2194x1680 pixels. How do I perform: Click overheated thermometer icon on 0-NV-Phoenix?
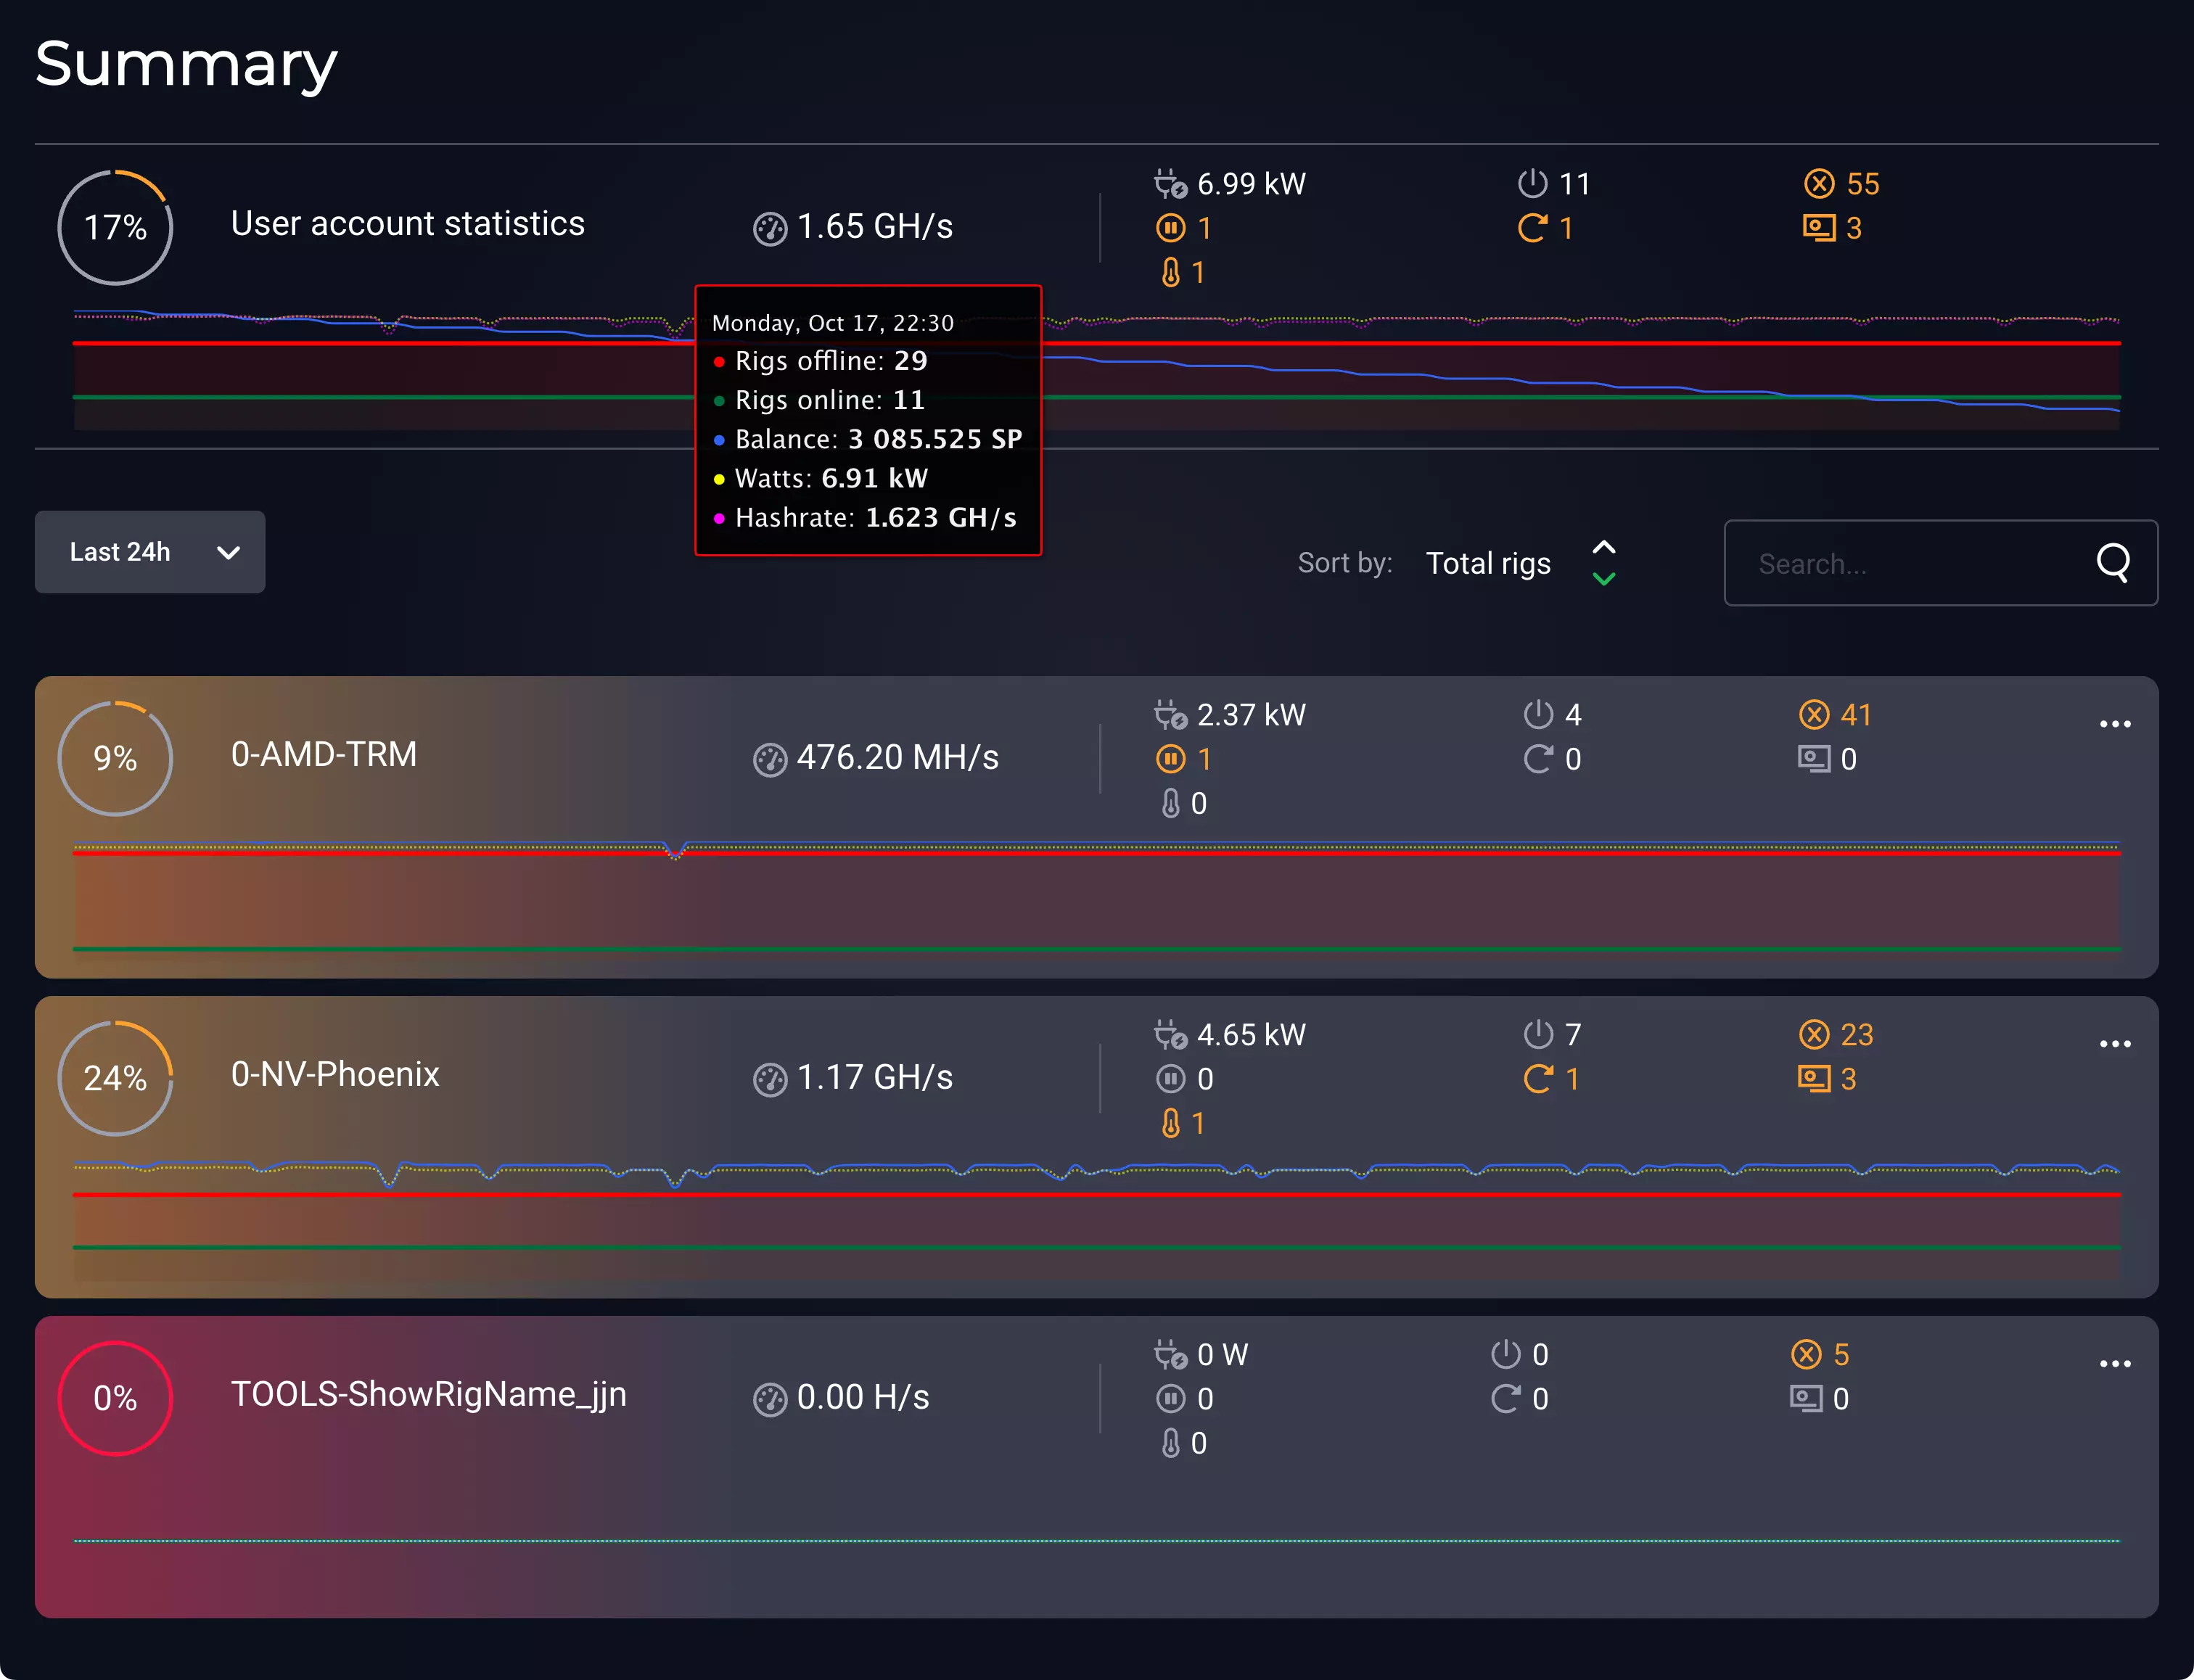(x=1170, y=1124)
